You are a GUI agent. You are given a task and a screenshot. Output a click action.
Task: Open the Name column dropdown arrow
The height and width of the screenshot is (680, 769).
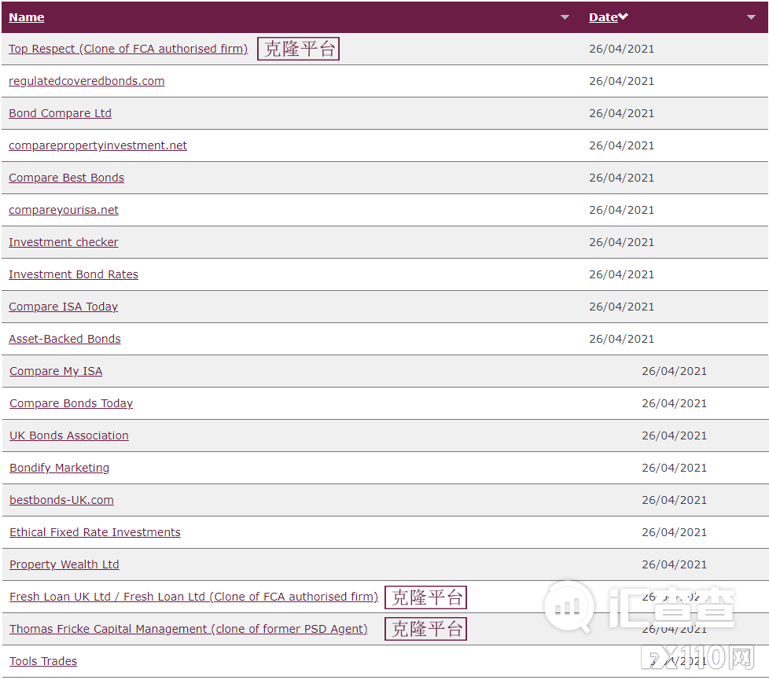click(565, 17)
